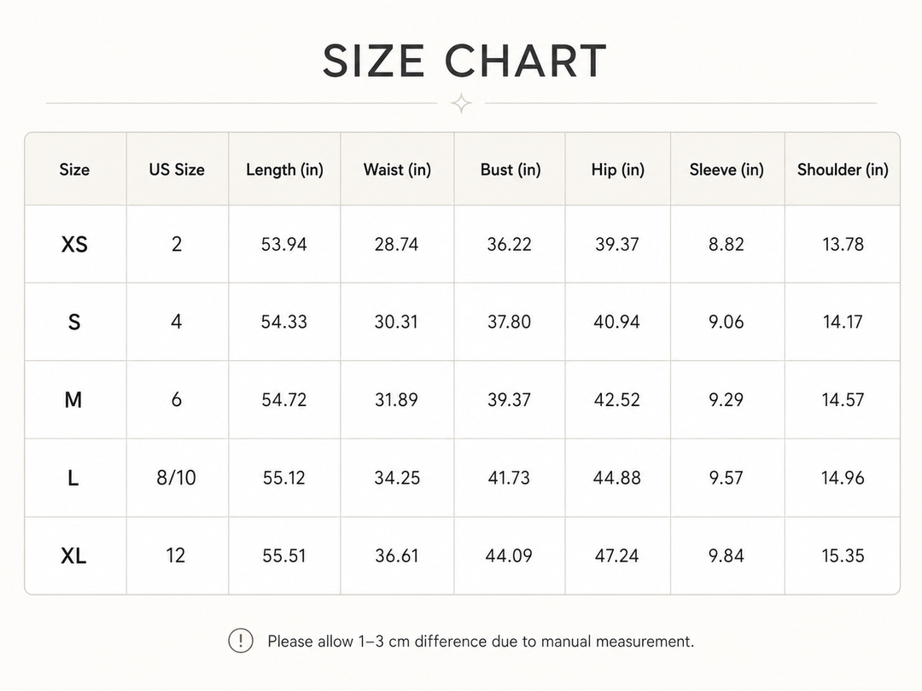Click the US Size column header
The width and height of the screenshot is (922, 691).
click(x=177, y=169)
